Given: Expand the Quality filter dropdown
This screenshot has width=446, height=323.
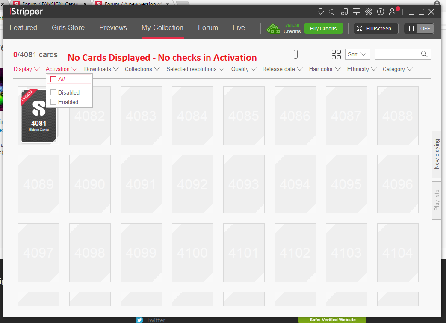Looking at the screenshot, I should click(244, 69).
